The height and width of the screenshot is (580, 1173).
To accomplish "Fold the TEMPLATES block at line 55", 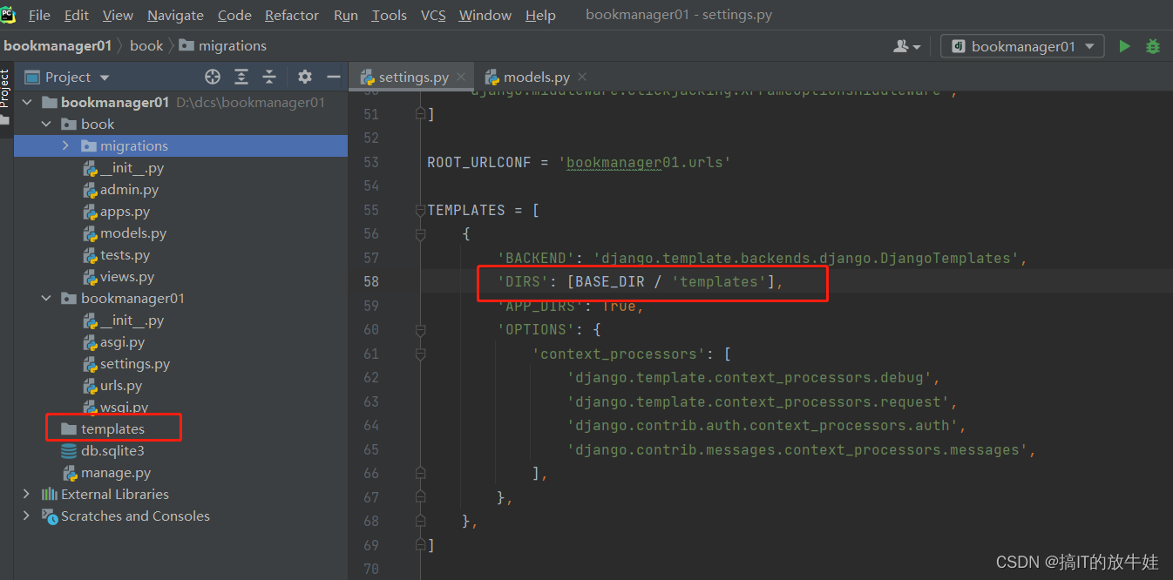I will tap(421, 210).
